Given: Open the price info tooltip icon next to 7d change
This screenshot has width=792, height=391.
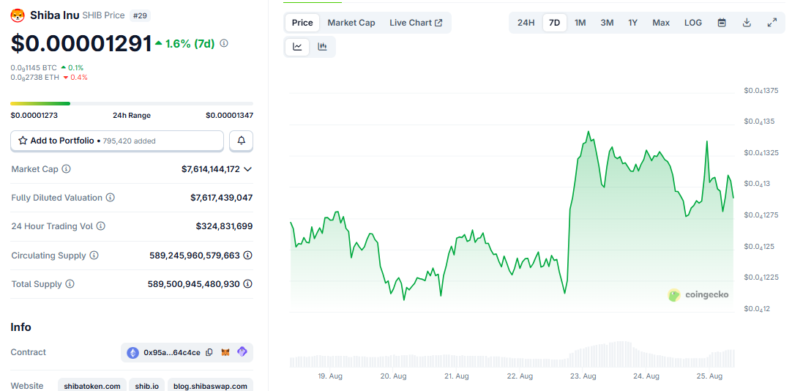Looking at the screenshot, I should pos(224,43).
